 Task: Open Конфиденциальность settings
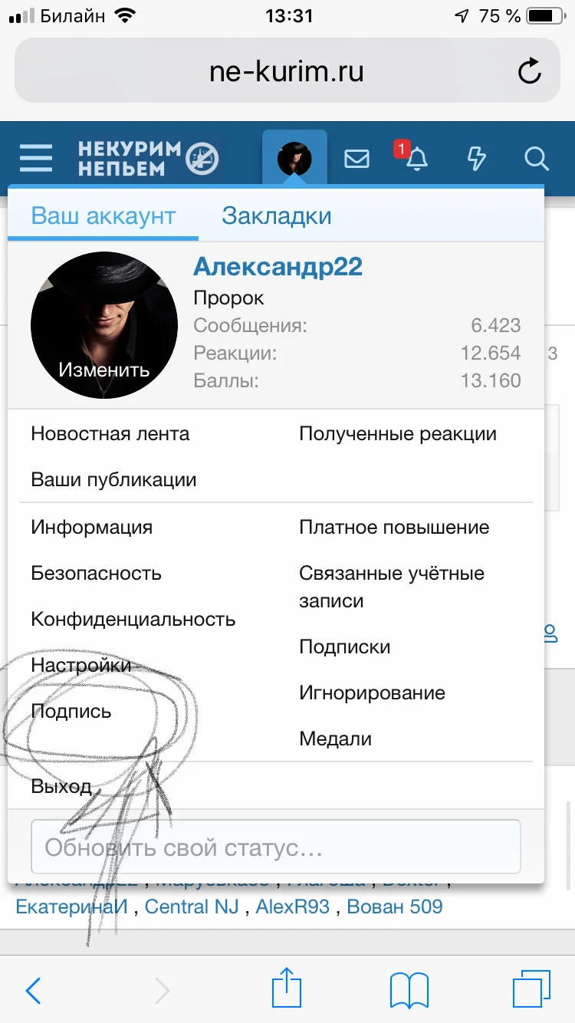[x=133, y=620]
